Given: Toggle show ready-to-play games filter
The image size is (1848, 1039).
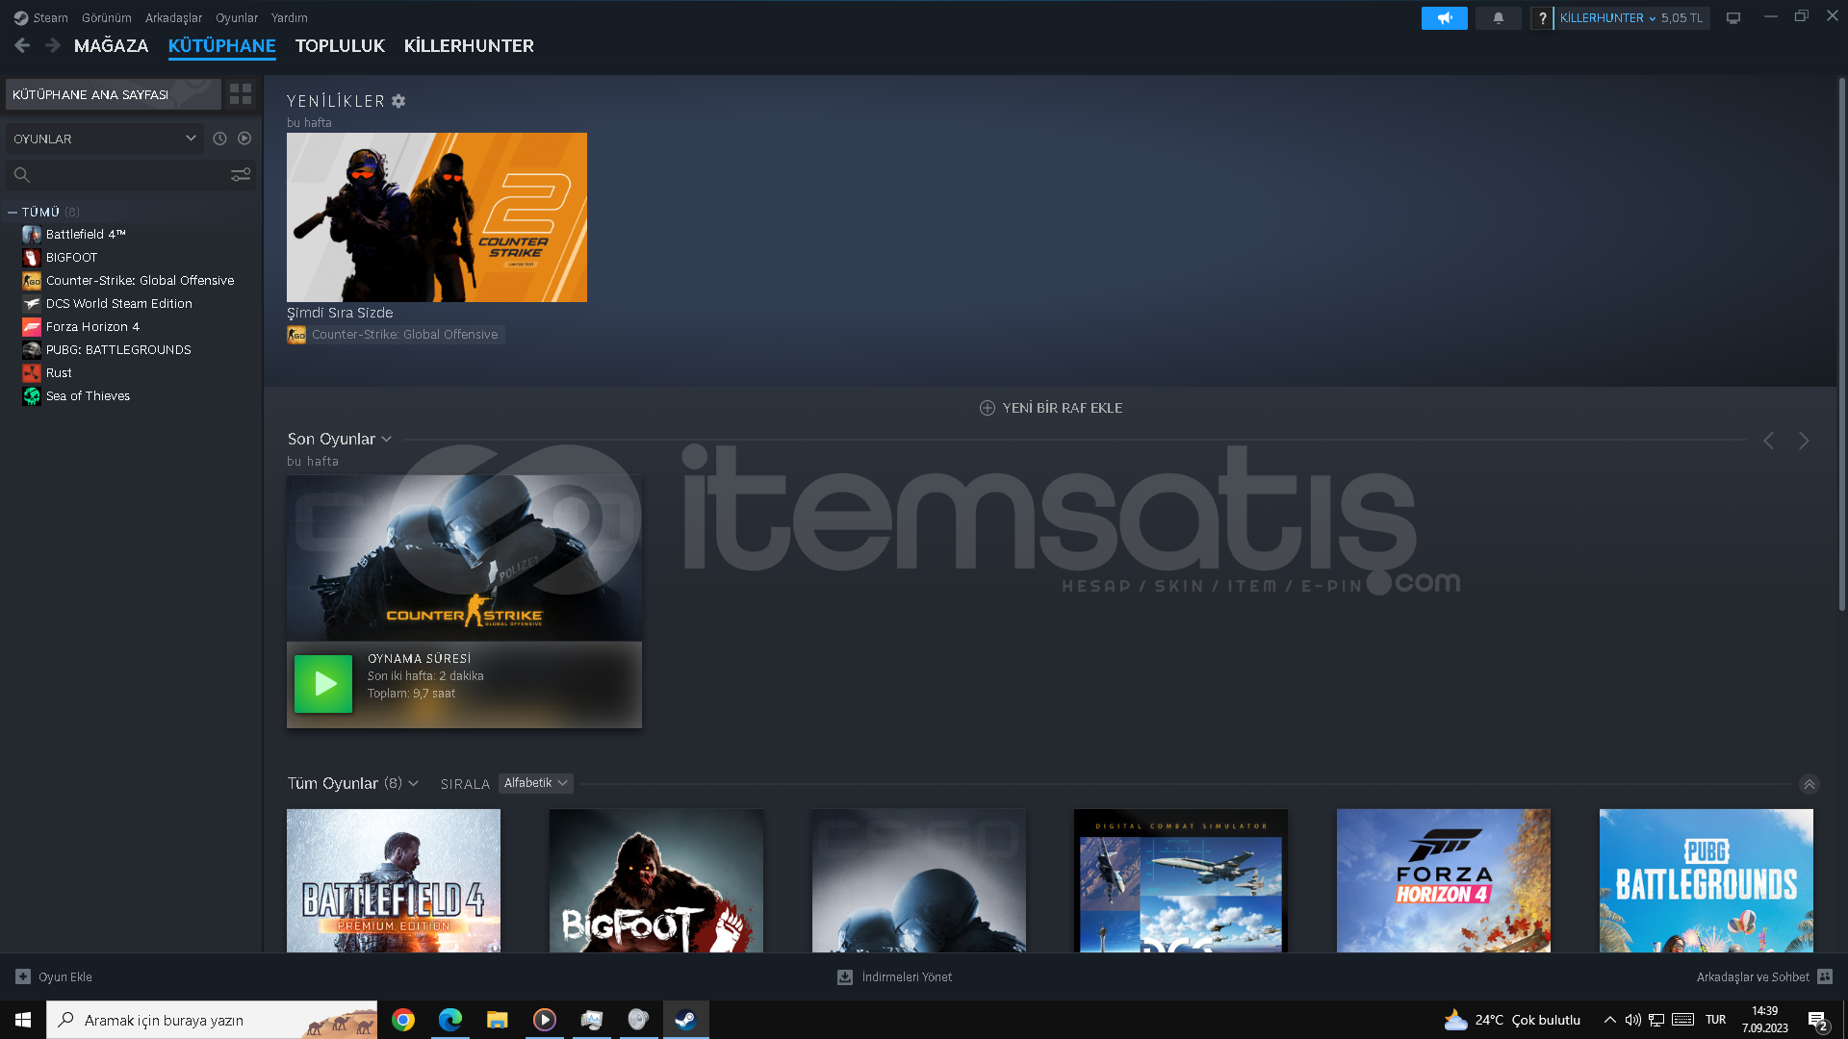Looking at the screenshot, I should [x=244, y=139].
